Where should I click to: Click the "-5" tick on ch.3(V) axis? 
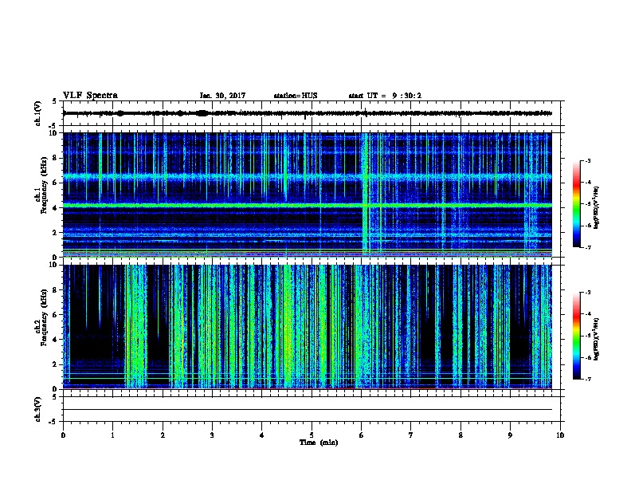pos(53,422)
